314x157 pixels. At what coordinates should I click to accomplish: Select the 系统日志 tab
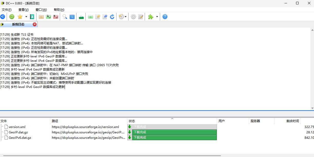[x=18, y=24]
